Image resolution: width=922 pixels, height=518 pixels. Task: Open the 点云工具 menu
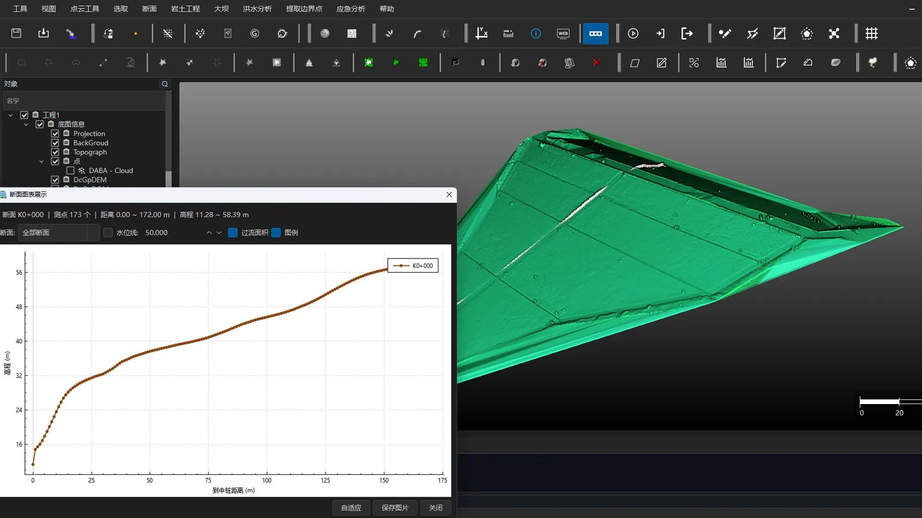(x=85, y=9)
